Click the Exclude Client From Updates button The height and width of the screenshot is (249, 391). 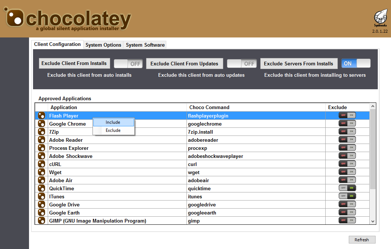click(184, 64)
